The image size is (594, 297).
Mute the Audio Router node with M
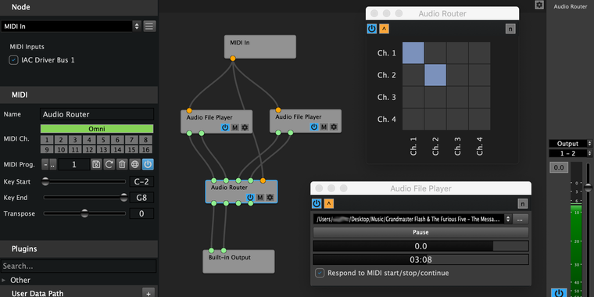(x=259, y=198)
